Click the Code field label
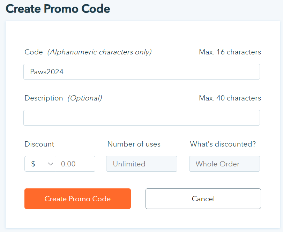The height and width of the screenshot is (232, 283). click(x=33, y=52)
